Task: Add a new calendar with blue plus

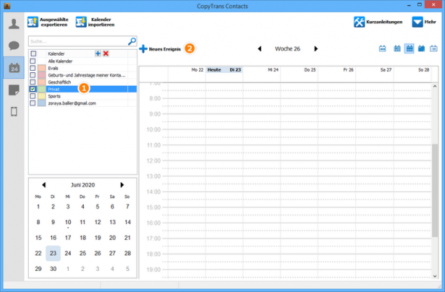Action: pos(98,53)
